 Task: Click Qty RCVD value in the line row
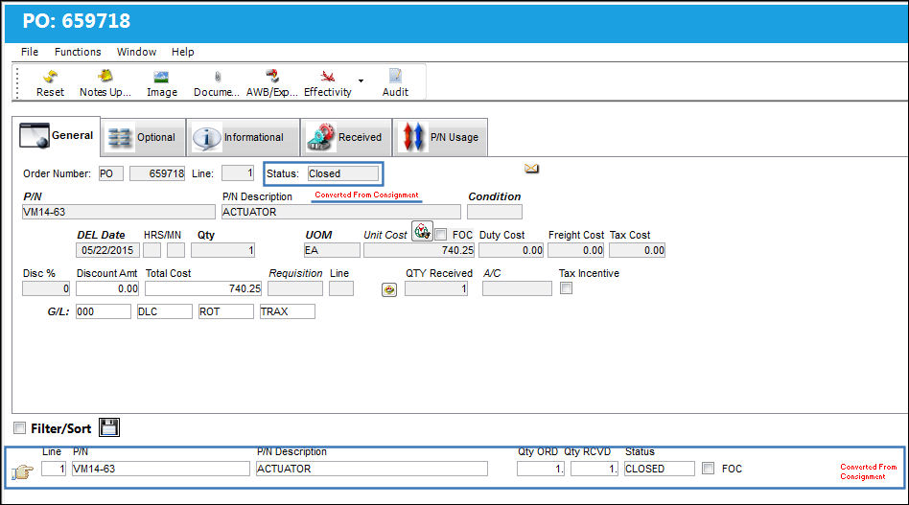[594, 469]
